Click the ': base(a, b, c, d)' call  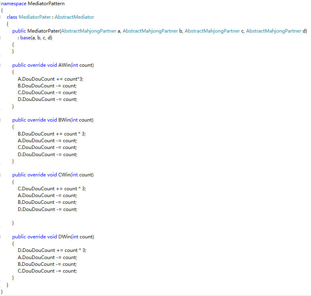coord(35,38)
